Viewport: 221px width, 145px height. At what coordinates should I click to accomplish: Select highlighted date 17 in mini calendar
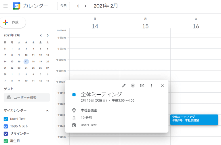[x=26, y=62]
